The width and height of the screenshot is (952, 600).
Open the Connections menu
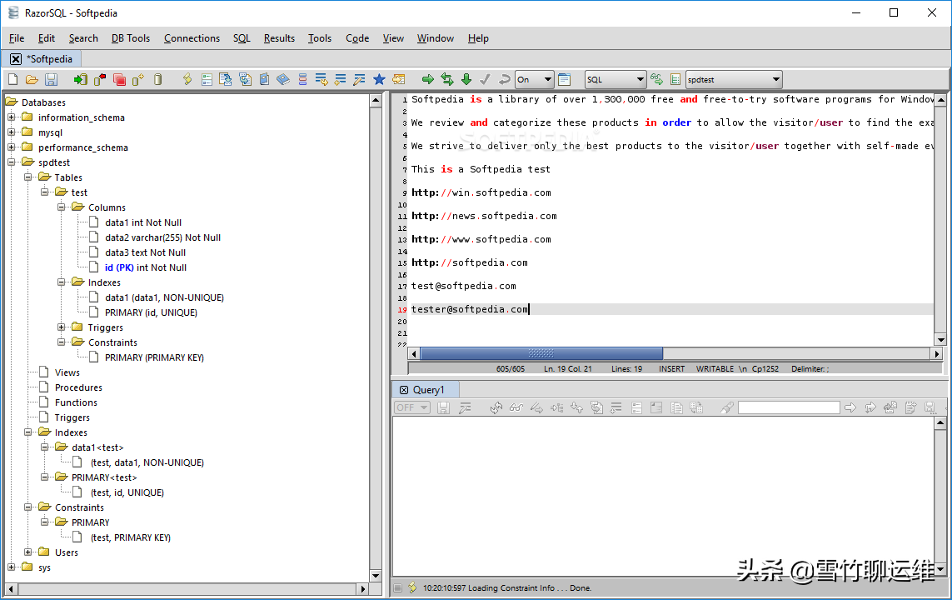pos(192,38)
